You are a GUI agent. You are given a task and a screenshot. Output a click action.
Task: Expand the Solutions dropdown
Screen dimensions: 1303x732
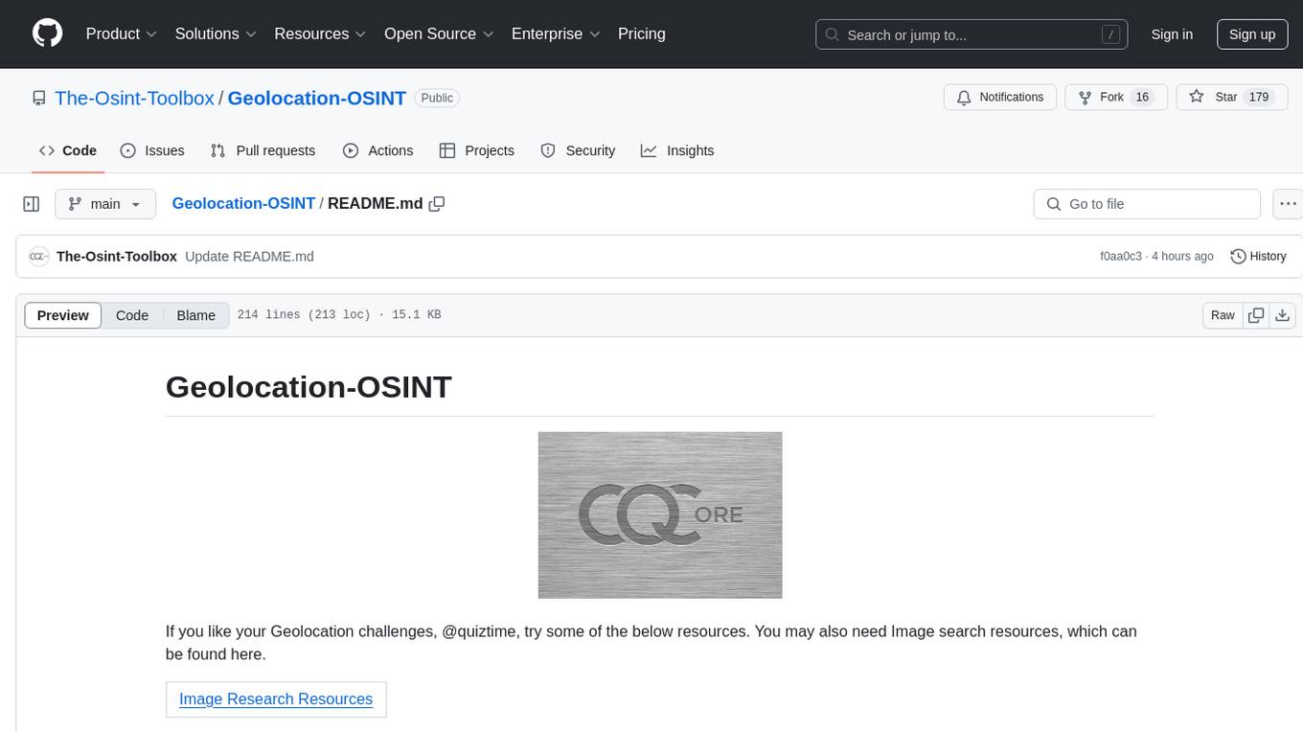pos(216,34)
